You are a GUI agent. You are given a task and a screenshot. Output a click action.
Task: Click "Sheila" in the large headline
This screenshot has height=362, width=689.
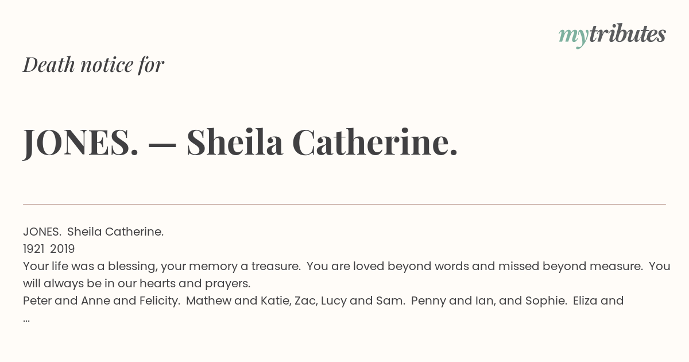click(235, 142)
